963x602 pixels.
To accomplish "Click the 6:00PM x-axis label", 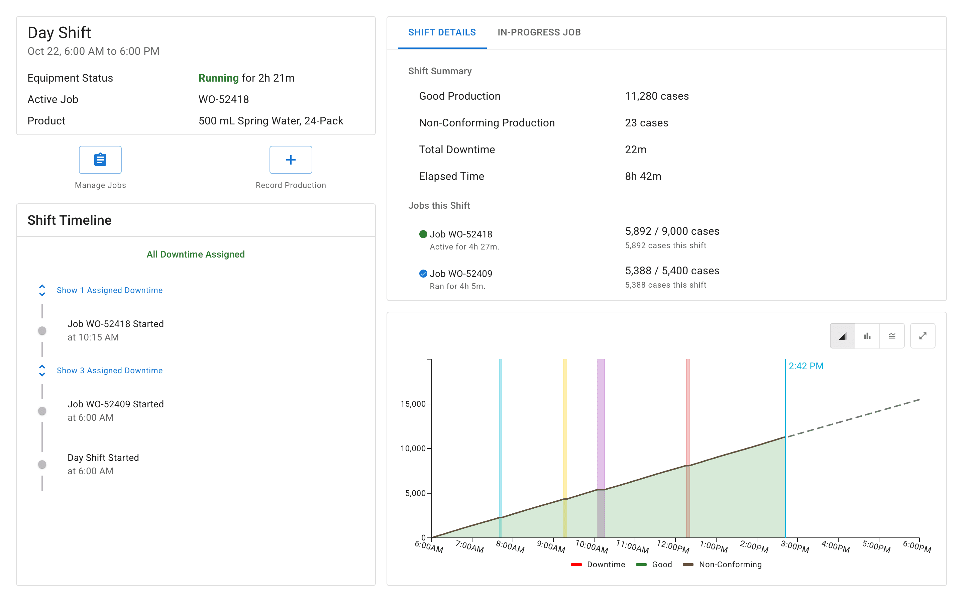I will (917, 547).
